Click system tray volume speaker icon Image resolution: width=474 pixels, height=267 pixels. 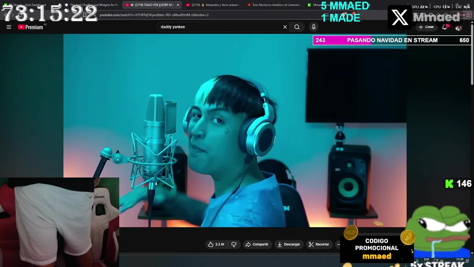click(441, 261)
